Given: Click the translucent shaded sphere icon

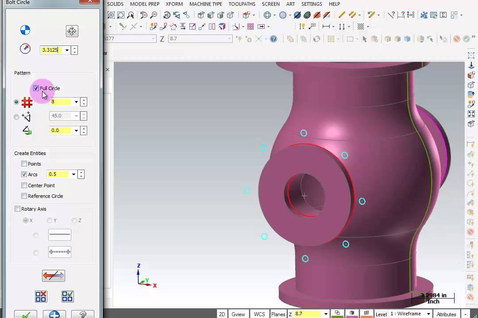Looking at the screenshot, I should coord(282,15).
